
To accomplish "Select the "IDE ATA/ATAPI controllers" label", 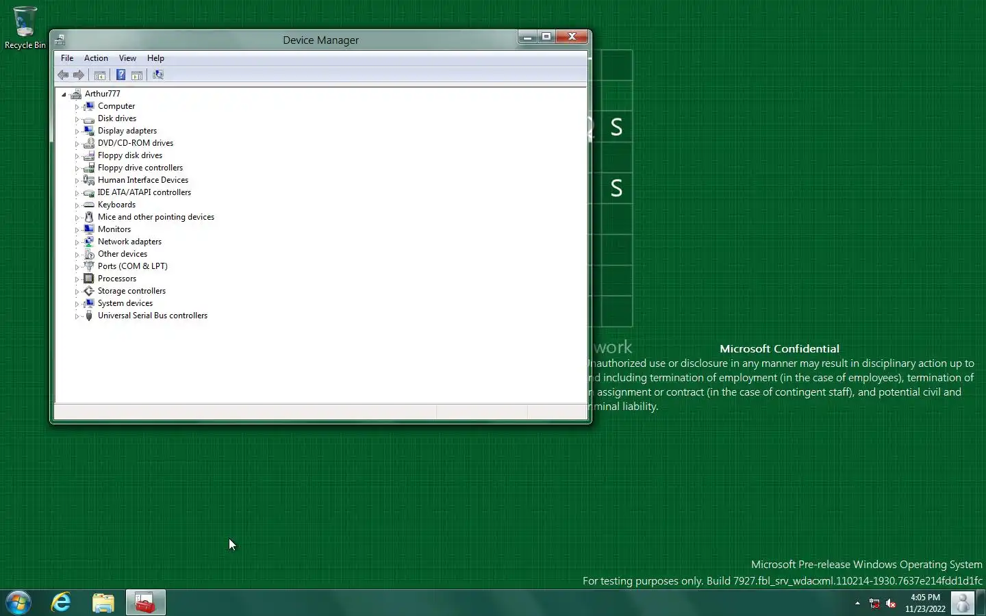I will point(144,192).
